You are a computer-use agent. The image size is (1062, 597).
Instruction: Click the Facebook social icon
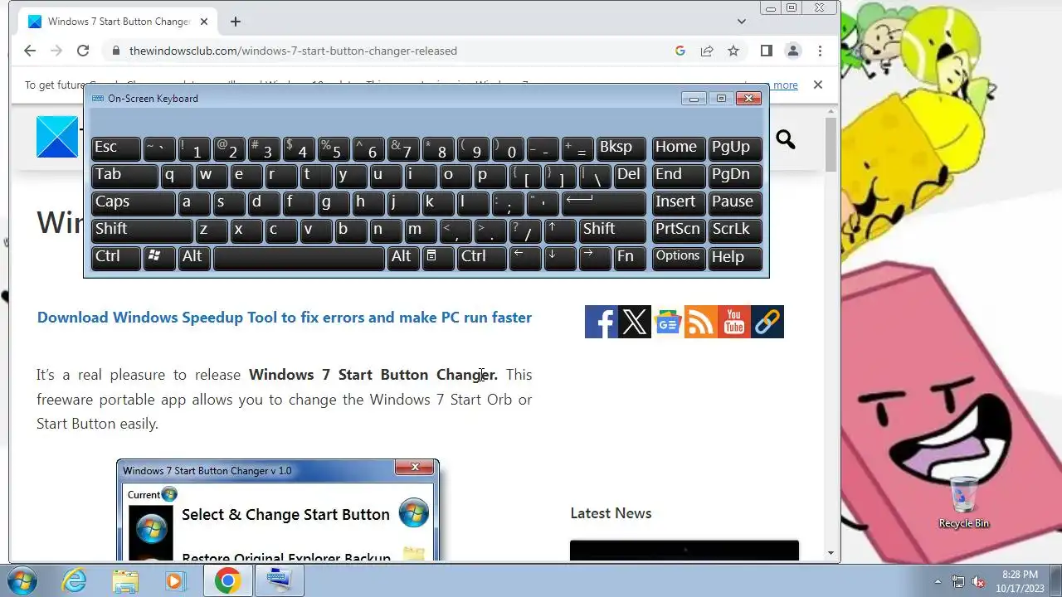pyautogui.click(x=601, y=322)
